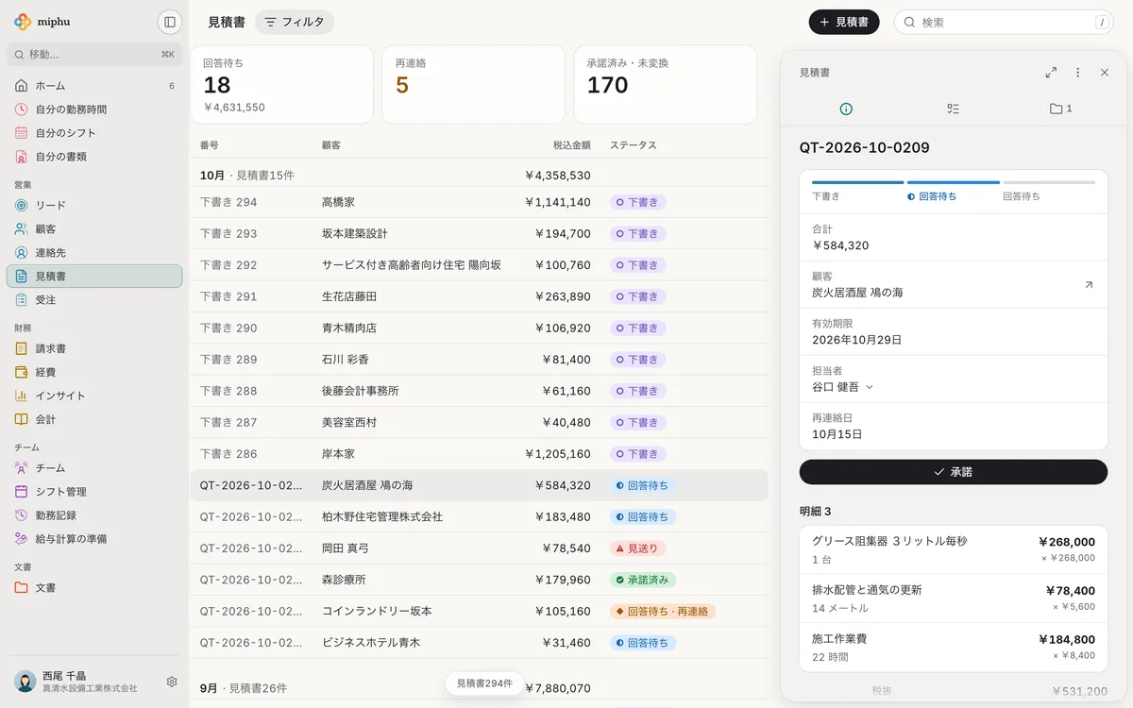Open draft row 下書き 294 高橋家

[479, 202]
